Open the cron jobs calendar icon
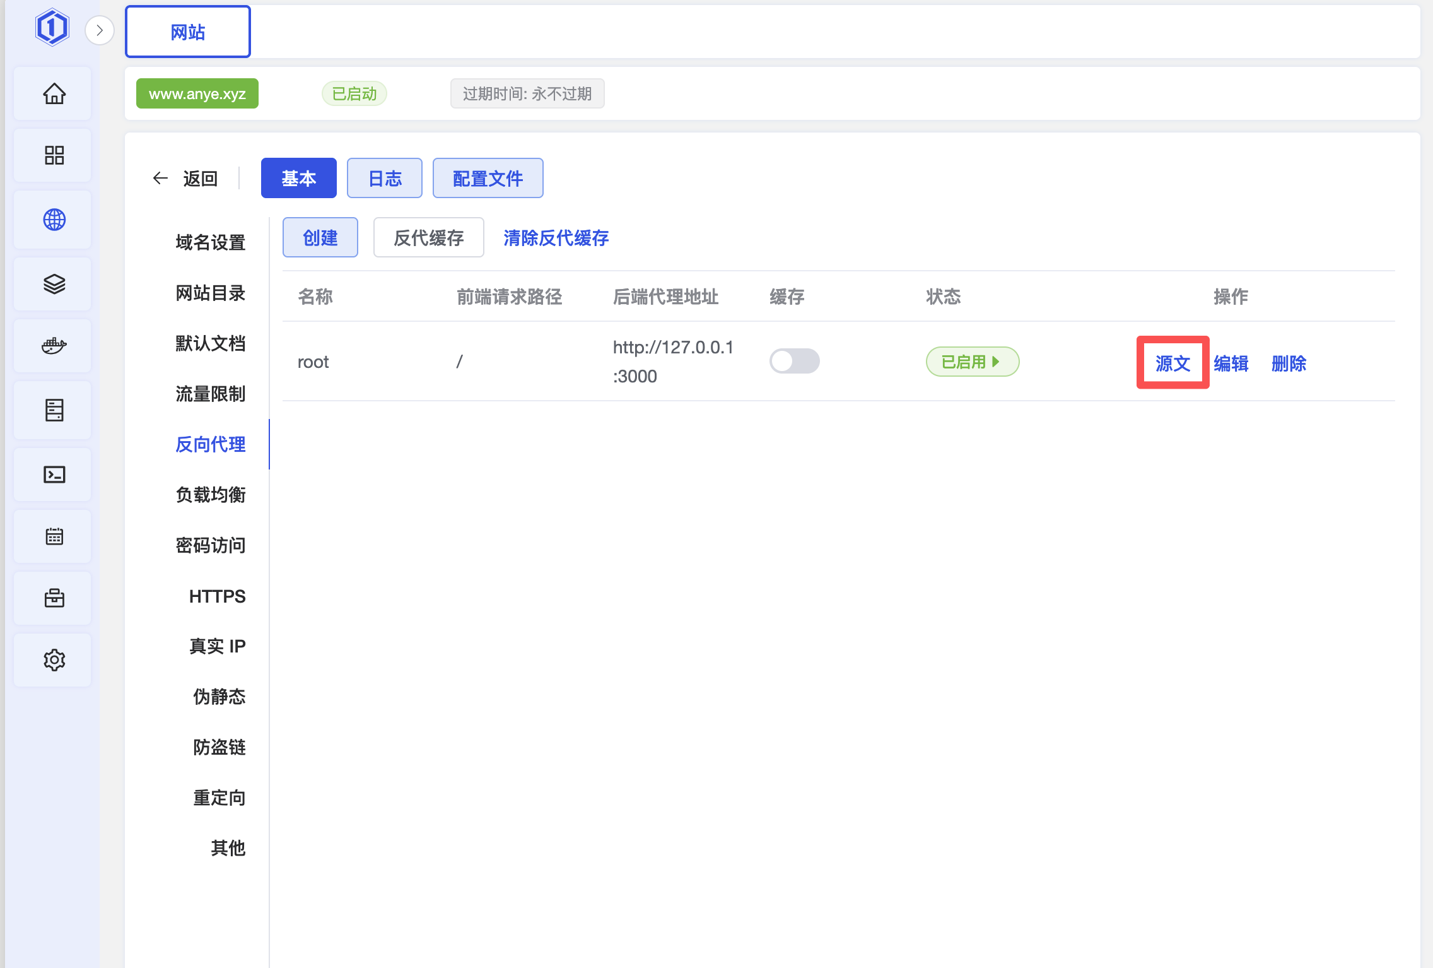The width and height of the screenshot is (1433, 968). pyautogui.click(x=54, y=536)
